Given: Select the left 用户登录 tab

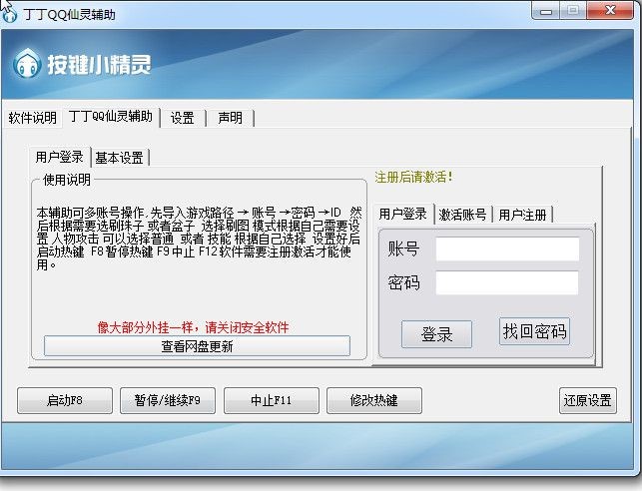Looking at the screenshot, I should point(59,157).
